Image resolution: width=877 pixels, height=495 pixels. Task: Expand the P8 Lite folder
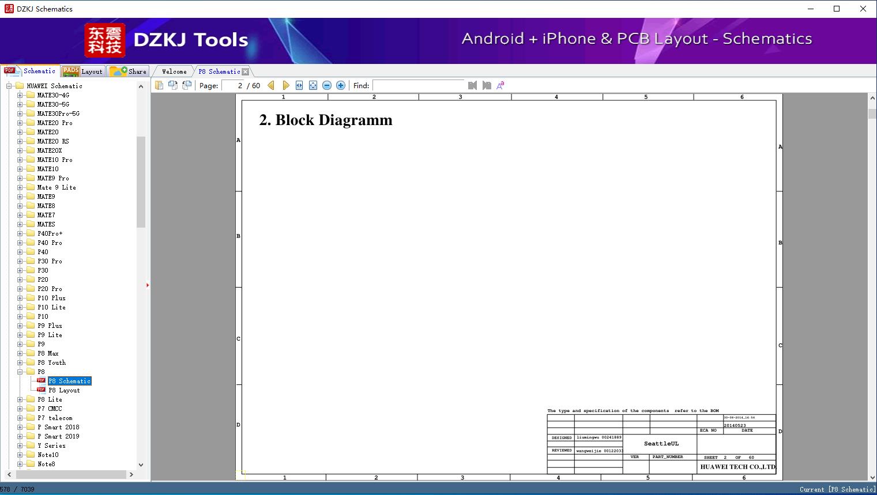click(x=20, y=399)
